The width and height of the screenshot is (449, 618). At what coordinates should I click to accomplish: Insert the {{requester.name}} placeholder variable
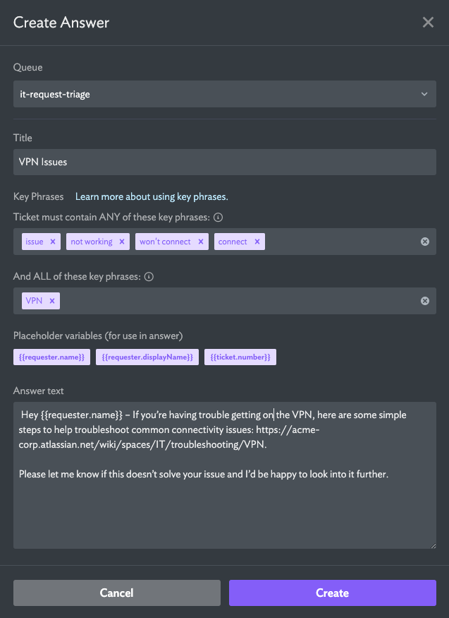51,357
